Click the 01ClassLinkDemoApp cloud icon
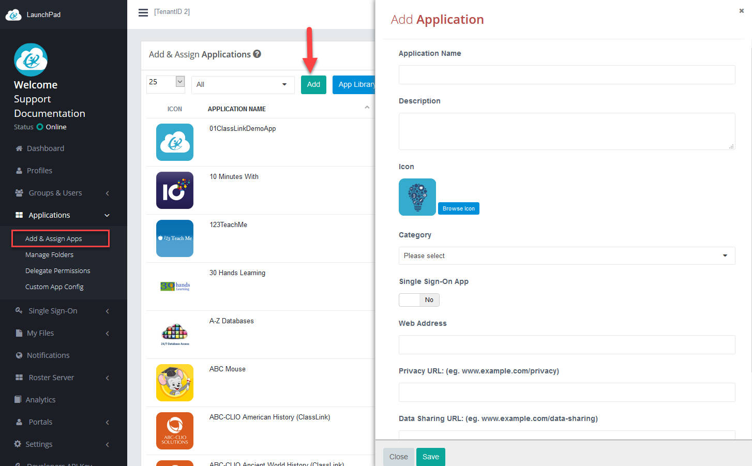 [x=175, y=142]
